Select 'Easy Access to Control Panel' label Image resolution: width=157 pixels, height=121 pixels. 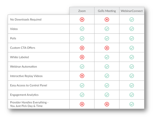tap(28, 85)
